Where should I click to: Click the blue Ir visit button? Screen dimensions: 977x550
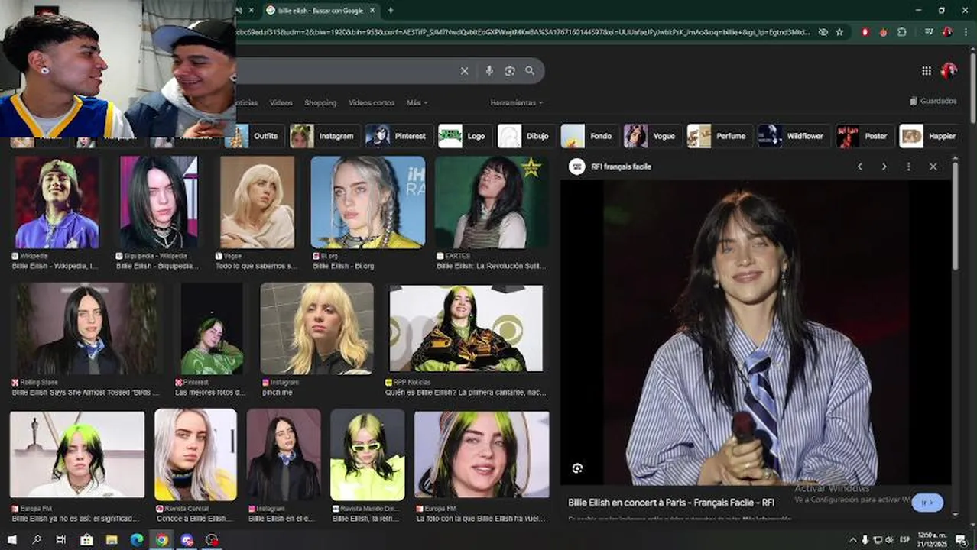(x=927, y=503)
